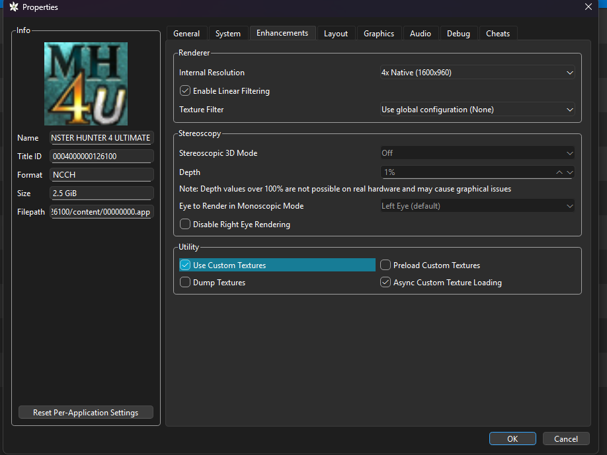Click the Depth percentage stepper field

coord(466,172)
